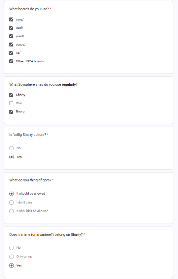This screenshot has height=279, width=178.
Task: Select Yes for tranime question
Action: coord(12,265)
